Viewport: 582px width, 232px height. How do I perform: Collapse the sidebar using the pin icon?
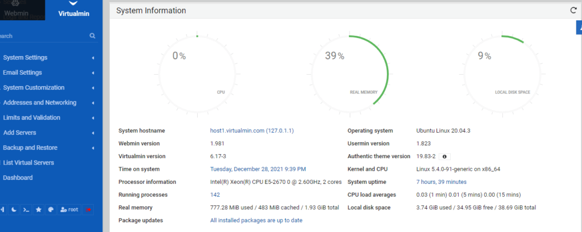3,210
